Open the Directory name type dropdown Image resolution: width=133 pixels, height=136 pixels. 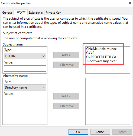tap(25, 87)
